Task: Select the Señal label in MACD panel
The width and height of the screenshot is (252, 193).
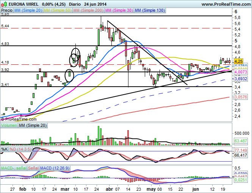Action: coord(33,168)
